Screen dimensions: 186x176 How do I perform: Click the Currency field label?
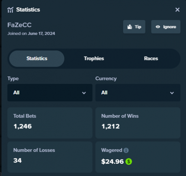[106, 79]
